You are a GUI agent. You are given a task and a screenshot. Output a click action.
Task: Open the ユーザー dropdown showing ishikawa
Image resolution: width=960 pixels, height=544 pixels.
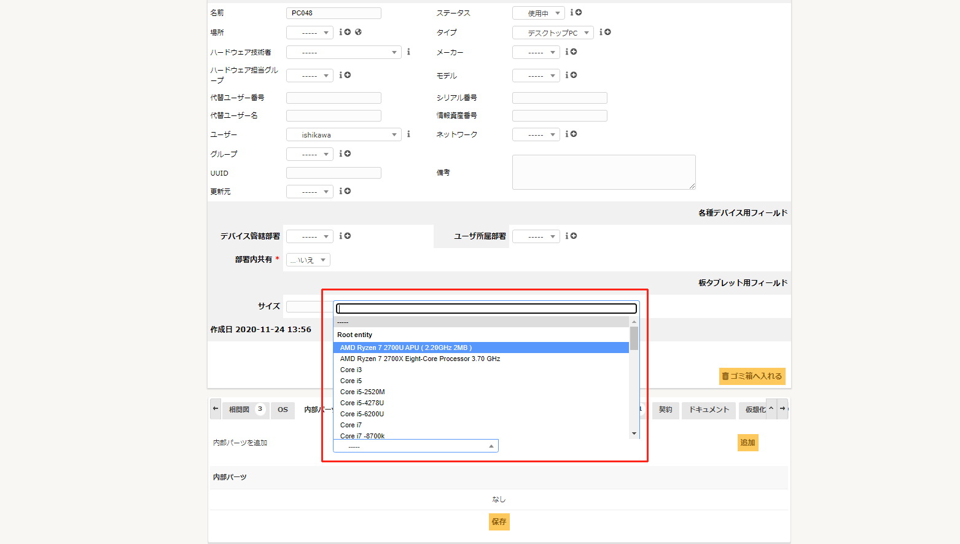343,134
